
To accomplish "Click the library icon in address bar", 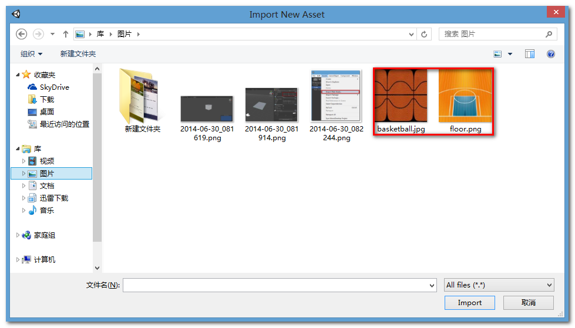I will click(79, 34).
